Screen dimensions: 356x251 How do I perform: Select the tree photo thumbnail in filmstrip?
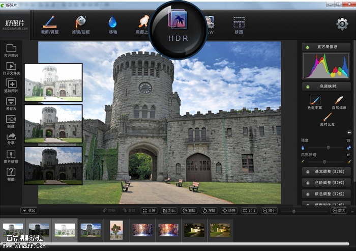tap(116, 230)
